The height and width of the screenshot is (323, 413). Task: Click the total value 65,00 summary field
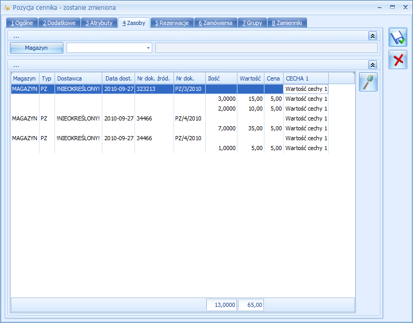point(251,305)
